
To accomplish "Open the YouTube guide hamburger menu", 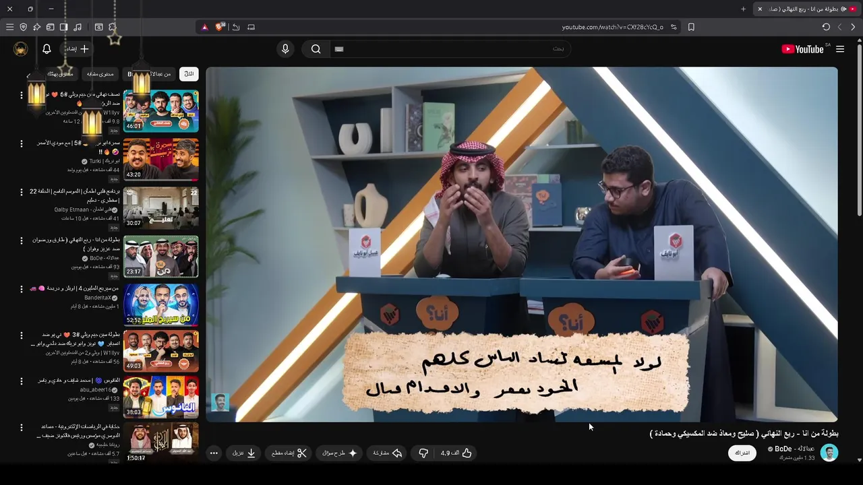I will click(x=840, y=48).
